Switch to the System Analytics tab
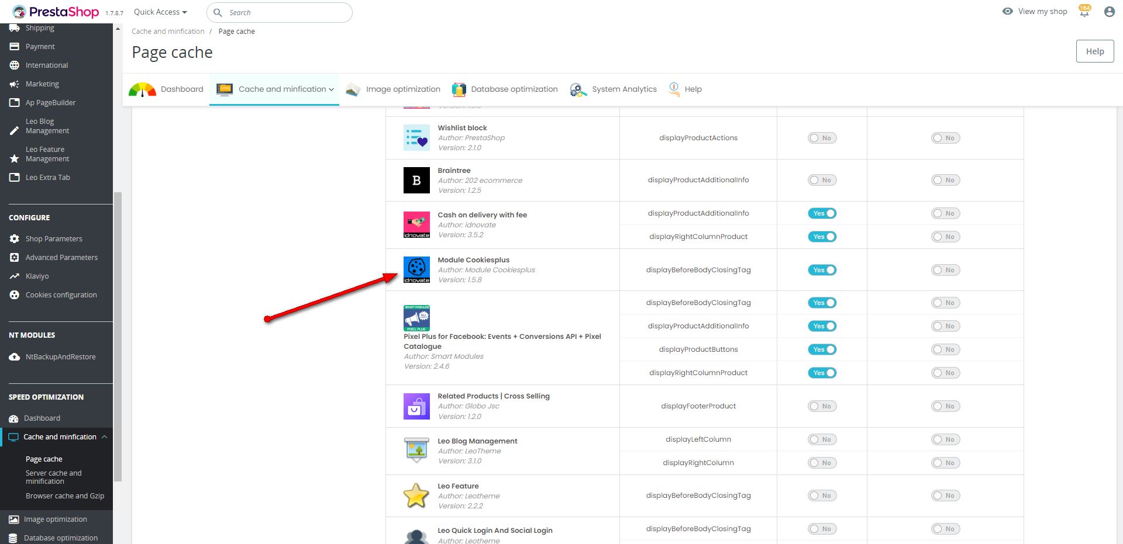Screen dimensions: 1123x544 tap(614, 89)
